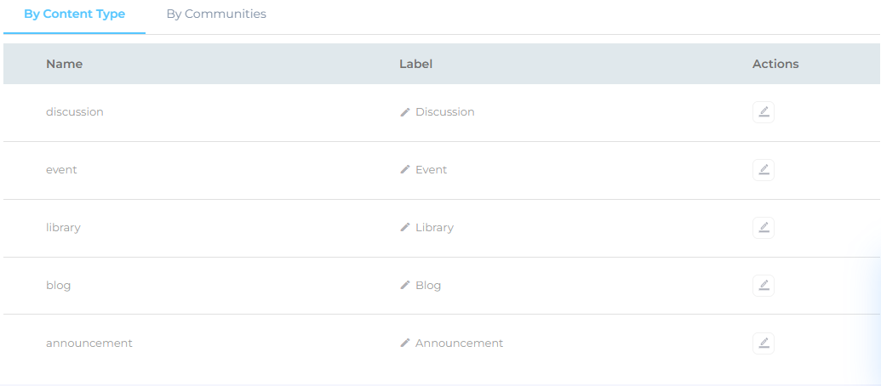This screenshot has height=386, width=881.
Task: Click the edit action button for discussion
Action: [x=764, y=112]
